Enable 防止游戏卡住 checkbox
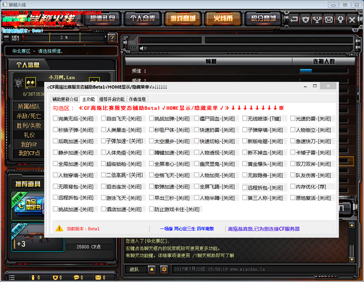Image resolution: width=364 pixels, height=282 pixels. 151,209
